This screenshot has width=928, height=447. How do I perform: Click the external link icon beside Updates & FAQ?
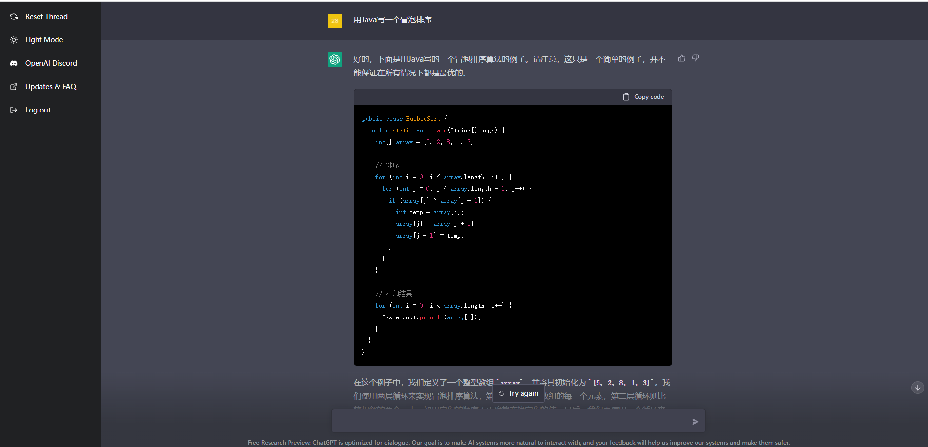coord(14,87)
